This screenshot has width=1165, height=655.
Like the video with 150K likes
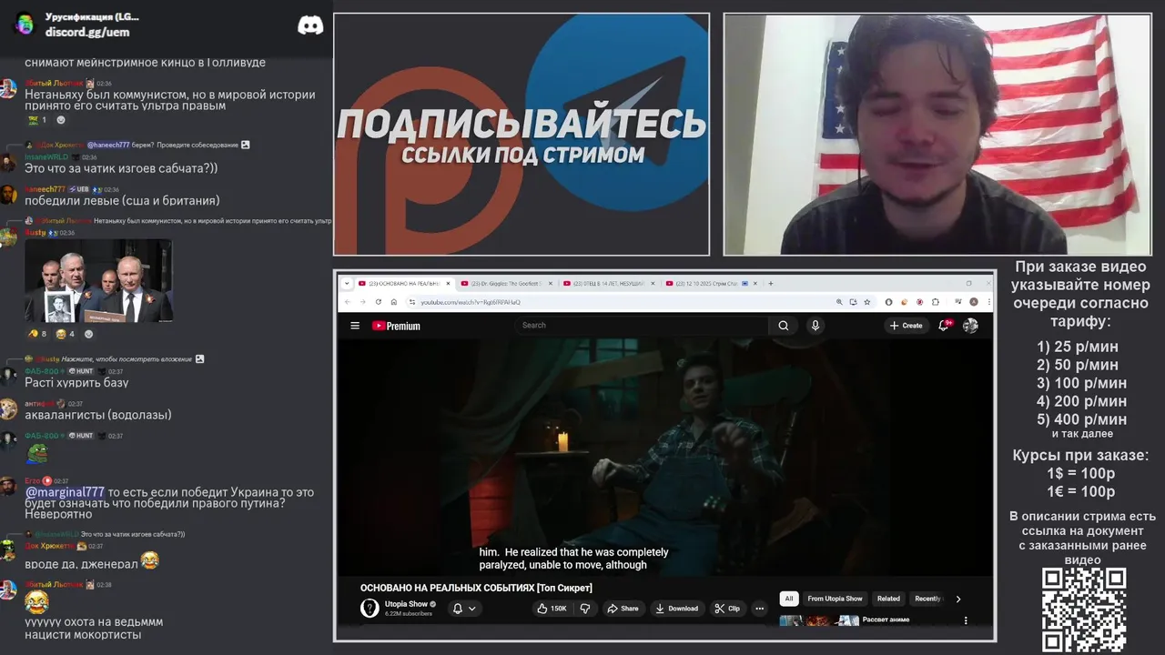552,609
